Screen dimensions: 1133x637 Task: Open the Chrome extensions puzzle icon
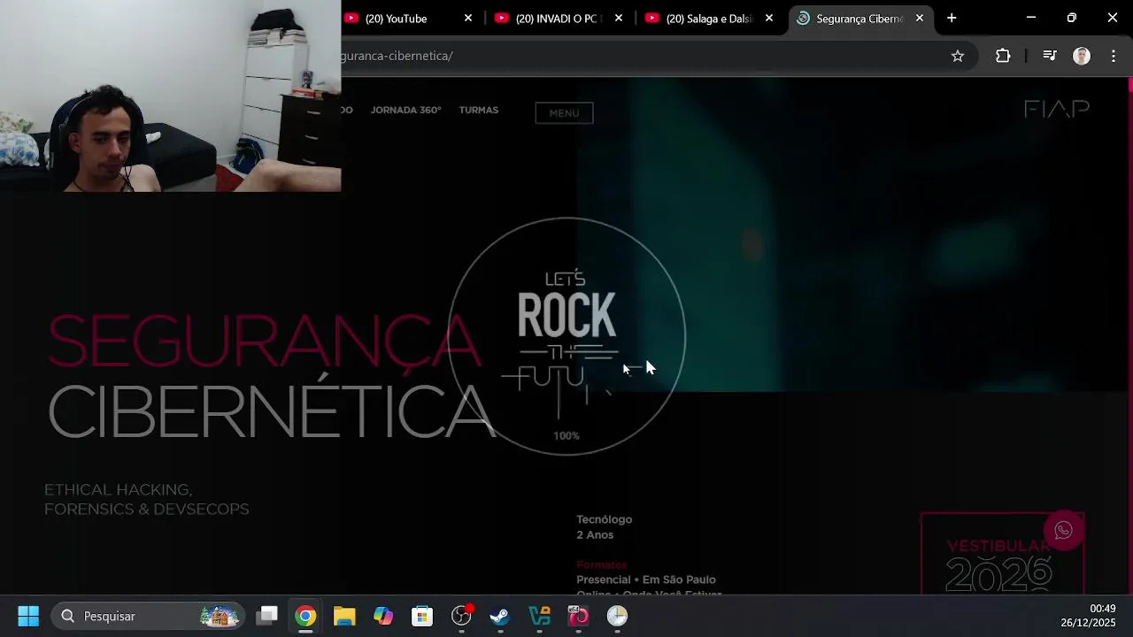click(1003, 56)
